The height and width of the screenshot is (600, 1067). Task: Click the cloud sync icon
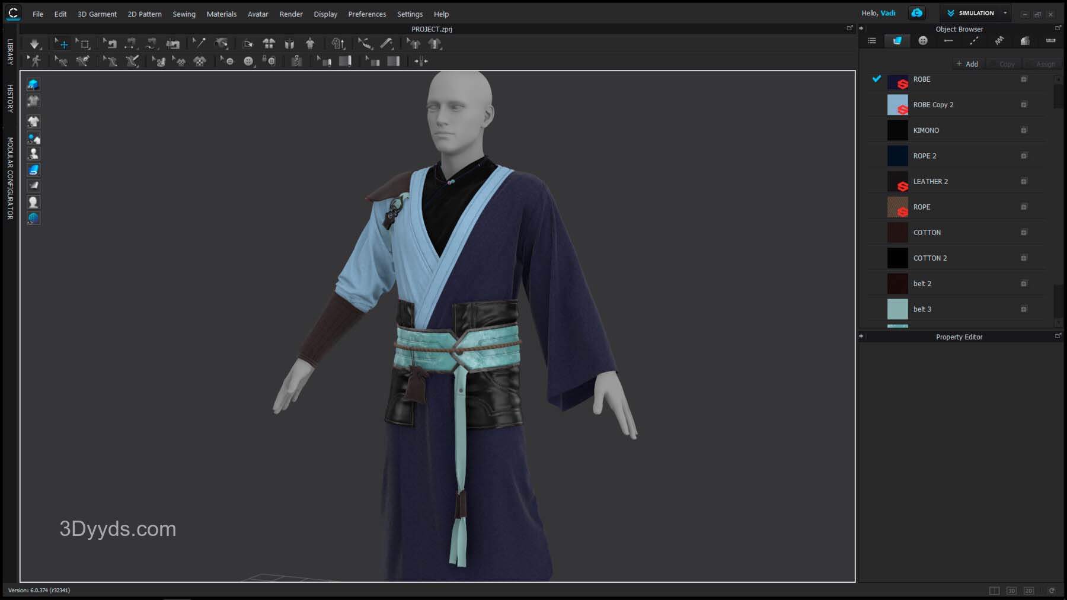(x=916, y=13)
